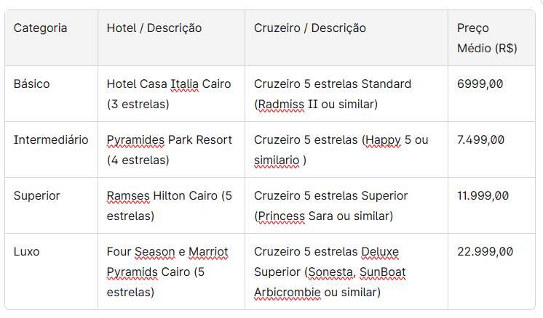Screen dimensions: 543x318
Task: Select the 11.999,00 price cell
Action: (483, 196)
